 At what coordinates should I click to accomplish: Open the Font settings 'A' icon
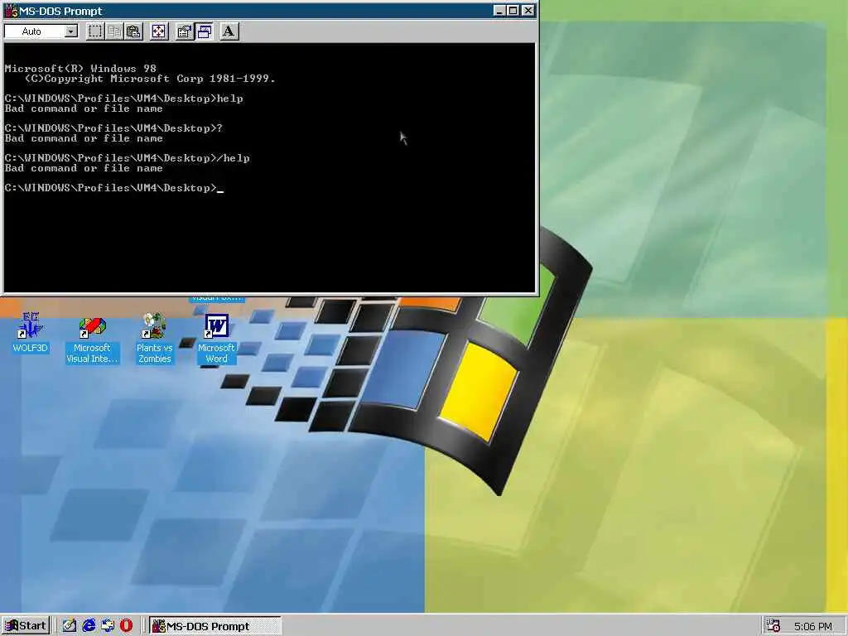tap(229, 31)
